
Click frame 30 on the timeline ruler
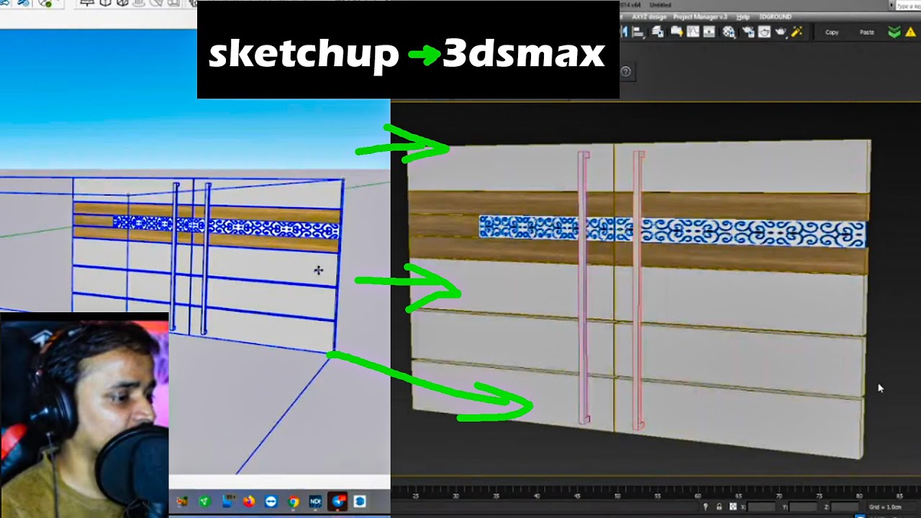pyautogui.click(x=455, y=496)
